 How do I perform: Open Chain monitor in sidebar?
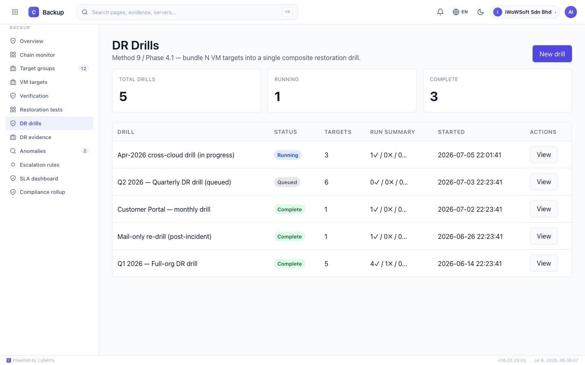coord(49,55)
